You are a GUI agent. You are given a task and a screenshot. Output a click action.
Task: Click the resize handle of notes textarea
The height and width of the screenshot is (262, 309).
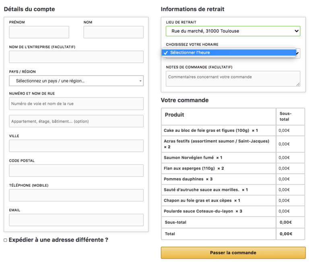click(298, 84)
